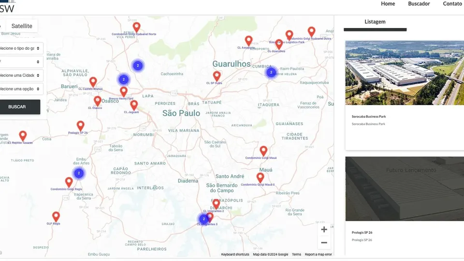Click the Condomínio Golgi Rodoanel Norte map pin
The height and width of the screenshot is (261, 464).
136,27
